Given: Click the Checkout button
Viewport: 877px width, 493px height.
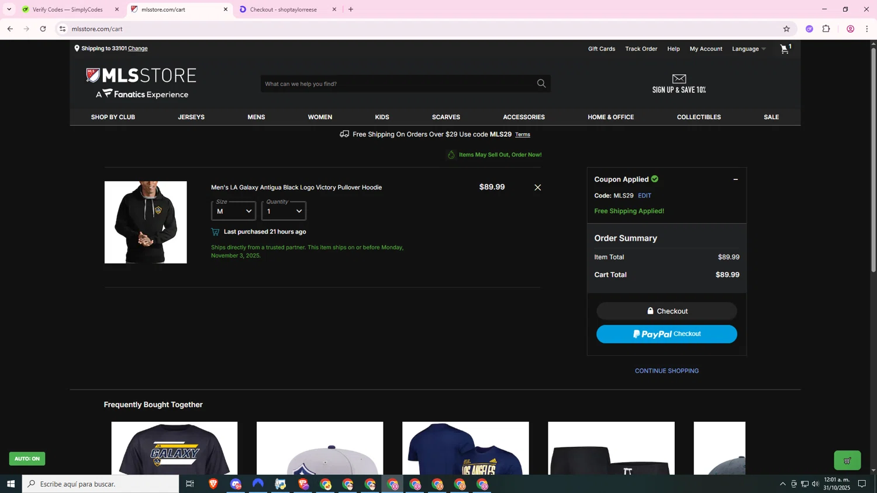Looking at the screenshot, I should point(667,311).
